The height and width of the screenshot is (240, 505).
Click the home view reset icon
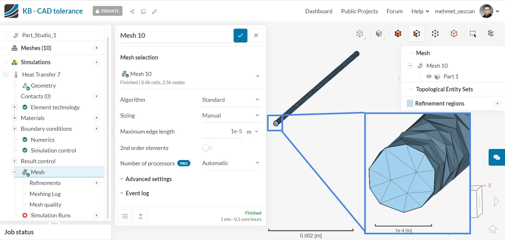point(493,229)
